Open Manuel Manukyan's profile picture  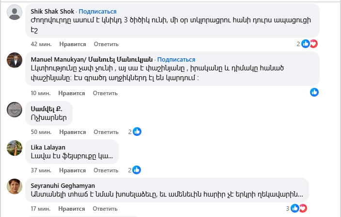coord(15,60)
